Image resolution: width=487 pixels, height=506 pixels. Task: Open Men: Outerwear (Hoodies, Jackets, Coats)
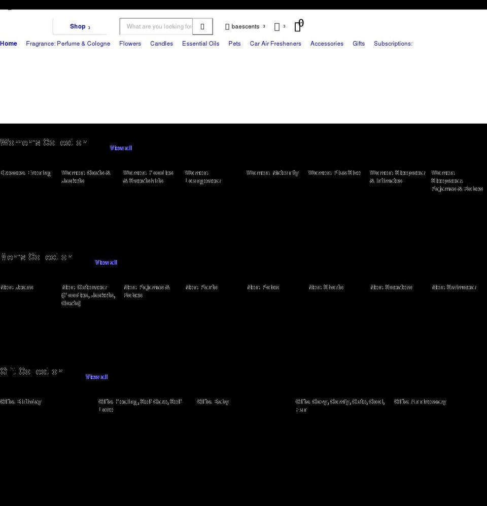pyautogui.click(x=88, y=295)
